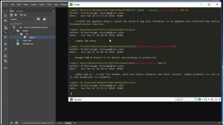Open the Find menu

click(x=49, y=5)
